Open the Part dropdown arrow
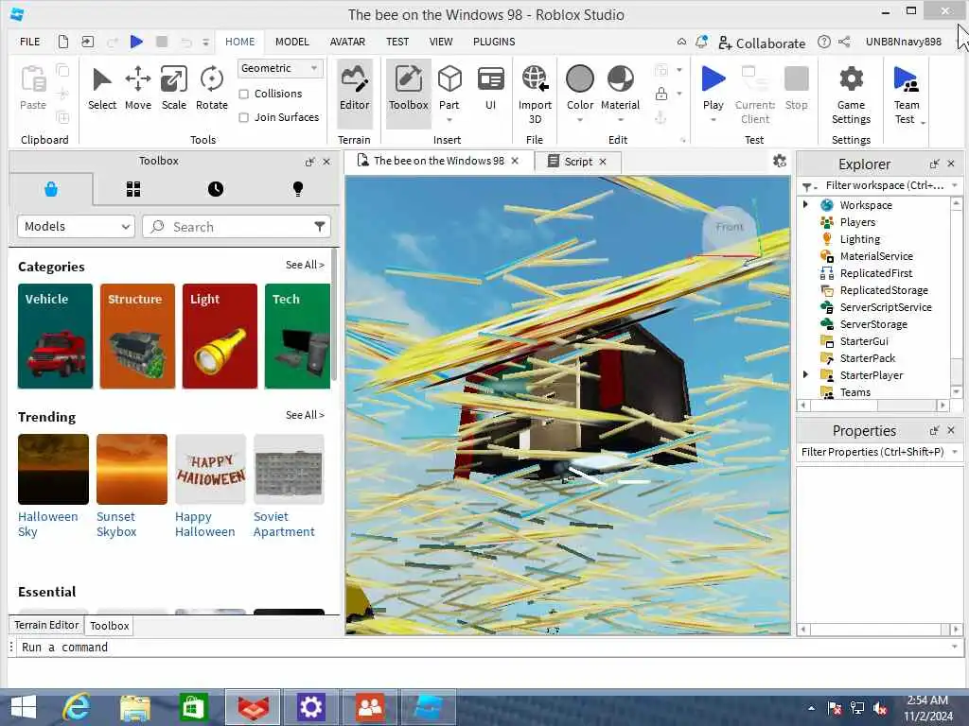 click(x=449, y=120)
